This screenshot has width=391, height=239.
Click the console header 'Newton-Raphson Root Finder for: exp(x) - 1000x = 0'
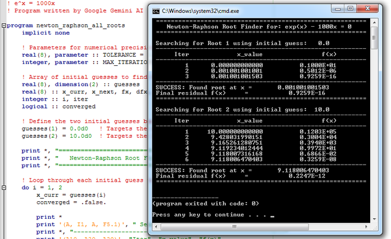259,27
